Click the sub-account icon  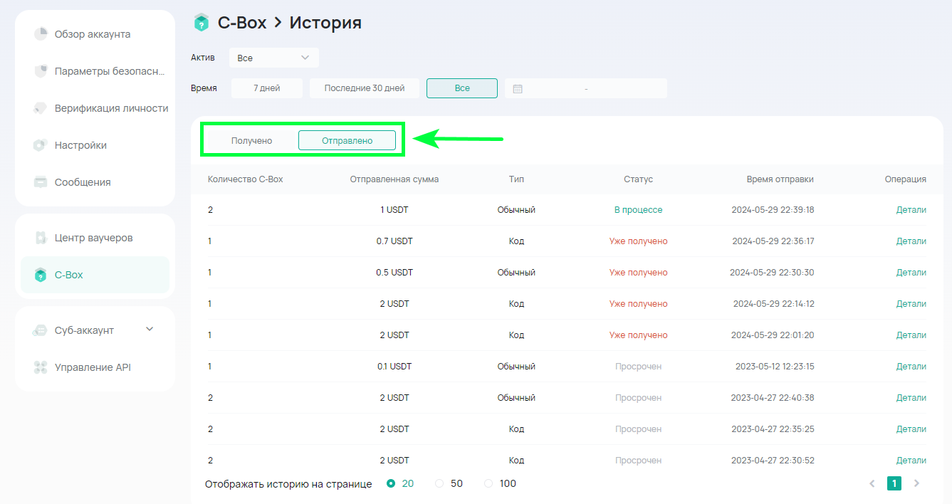pyautogui.click(x=41, y=330)
